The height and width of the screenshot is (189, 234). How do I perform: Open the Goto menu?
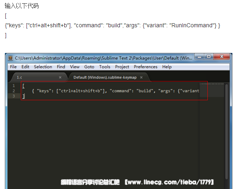[89, 67]
